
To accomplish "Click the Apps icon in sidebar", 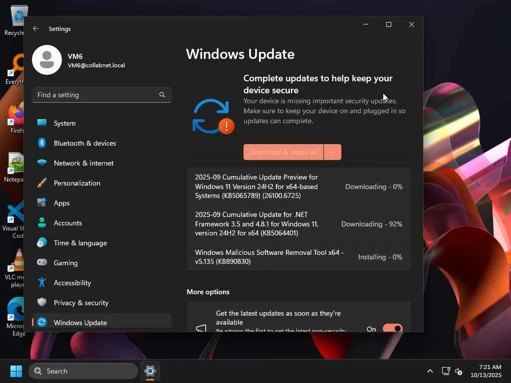I will [x=42, y=202].
